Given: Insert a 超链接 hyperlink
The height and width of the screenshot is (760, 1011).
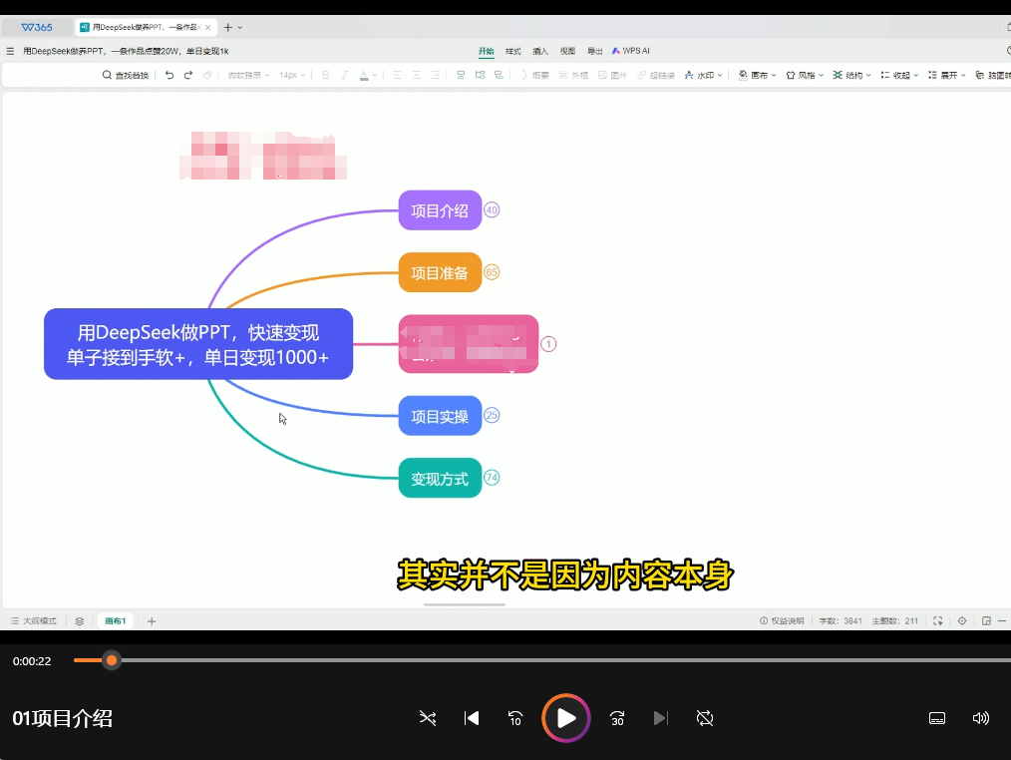Looking at the screenshot, I should pyautogui.click(x=656, y=75).
